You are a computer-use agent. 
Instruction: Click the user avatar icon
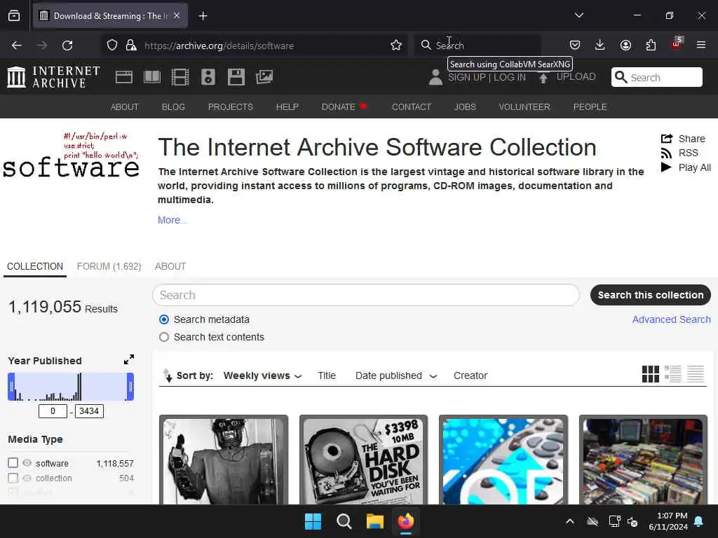(x=435, y=77)
